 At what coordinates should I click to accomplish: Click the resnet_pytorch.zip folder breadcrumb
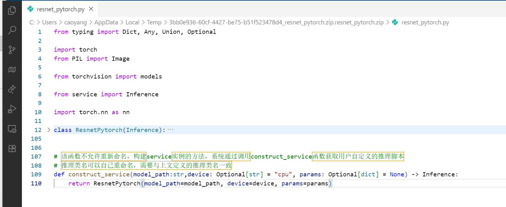click(276, 23)
